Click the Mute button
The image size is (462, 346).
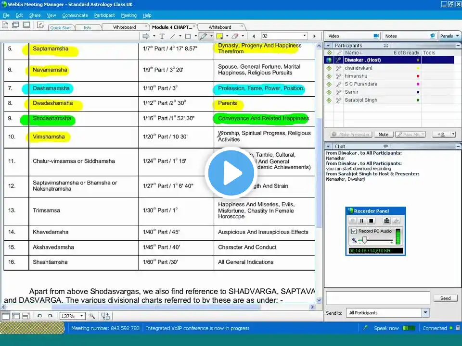(x=384, y=135)
